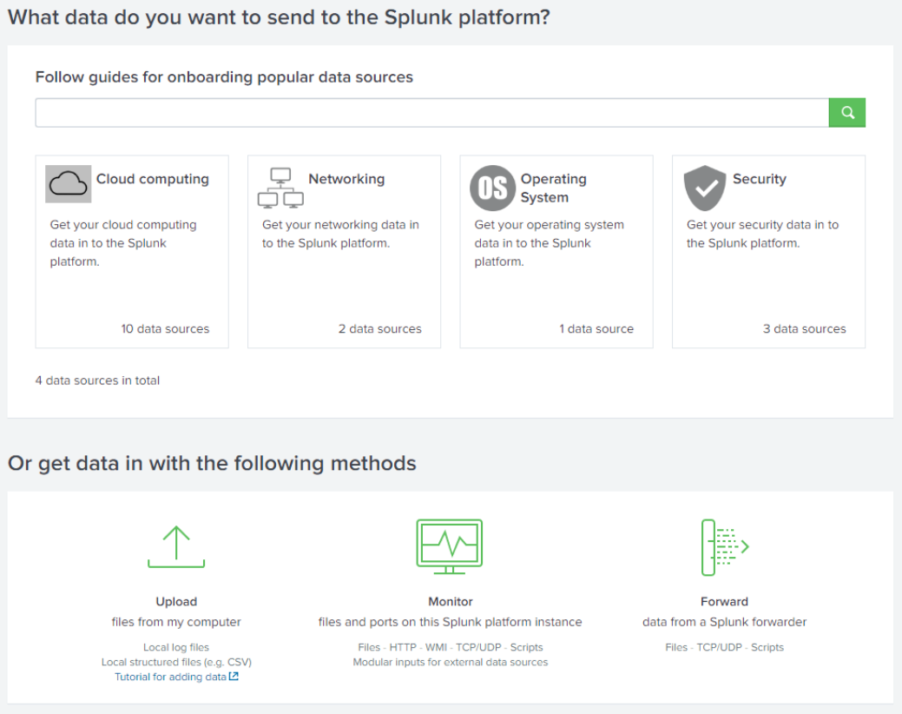Click the Security shield icon
Screen dimensions: 902x714
pos(704,188)
